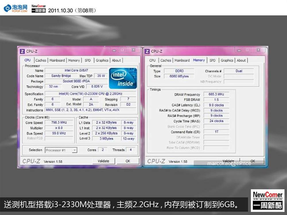Screen dimensions: 287x215
Task: Click the processor Name field Intel Core i3/i5/i7
Action: click(76, 71)
